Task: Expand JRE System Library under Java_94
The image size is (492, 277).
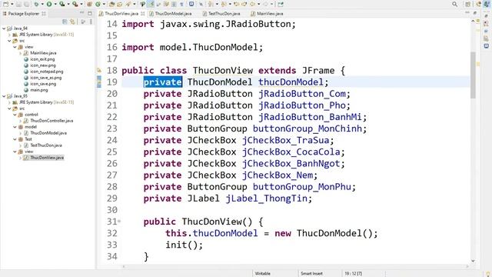Action: [9, 35]
